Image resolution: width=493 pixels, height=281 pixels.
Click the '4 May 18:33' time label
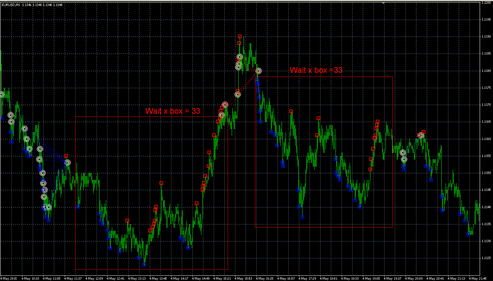[x=350, y=279]
